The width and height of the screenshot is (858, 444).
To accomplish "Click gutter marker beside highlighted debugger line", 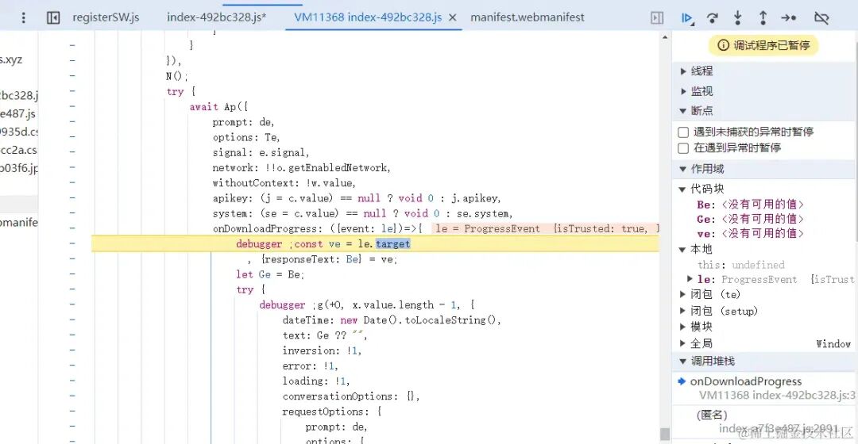I will pyautogui.click(x=72, y=243).
